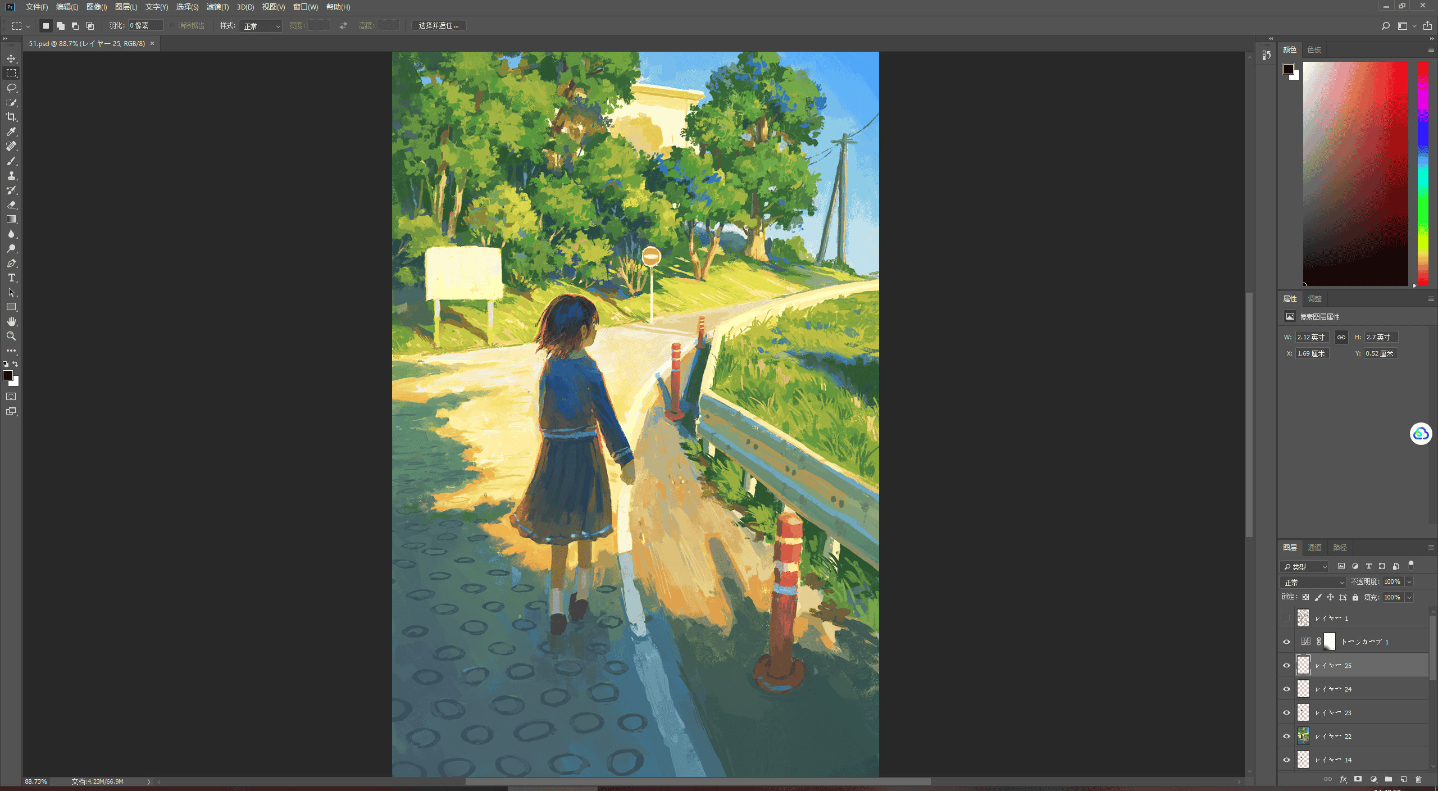The width and height of the screenshot is (1438, 791).
Task: Open the 不透明度 opacity dropdown arrow
Action: 1409,582
